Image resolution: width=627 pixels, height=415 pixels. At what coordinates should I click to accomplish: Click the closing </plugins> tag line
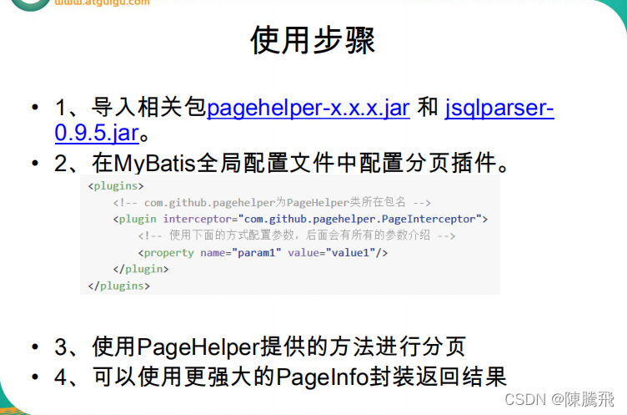click(x=118, y=286)
